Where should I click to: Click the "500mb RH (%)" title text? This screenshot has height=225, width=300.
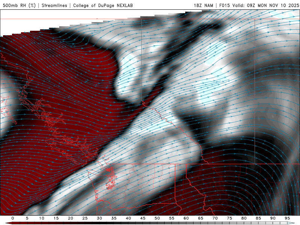click(19, 5)
